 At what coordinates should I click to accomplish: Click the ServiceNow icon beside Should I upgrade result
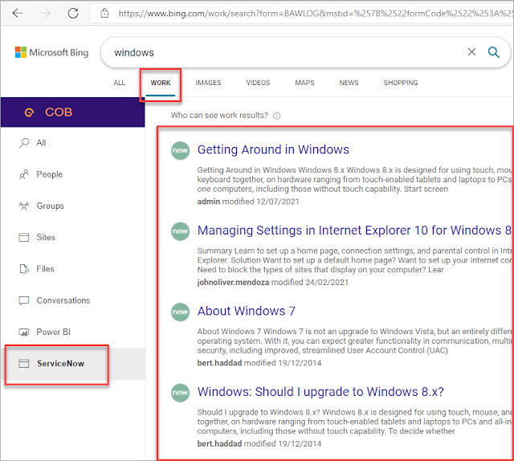180,393
